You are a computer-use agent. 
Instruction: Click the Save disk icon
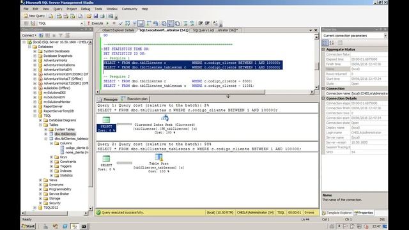click(96, 16)
